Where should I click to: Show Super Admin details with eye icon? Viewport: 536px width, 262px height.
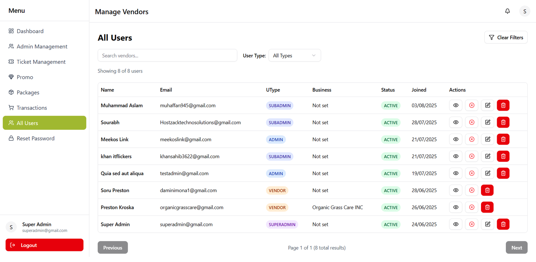pos(456,224)
